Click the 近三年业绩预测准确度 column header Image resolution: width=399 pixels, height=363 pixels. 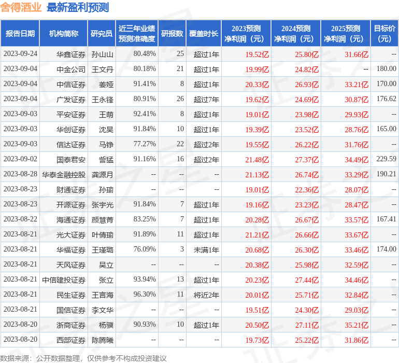(137, 33)
